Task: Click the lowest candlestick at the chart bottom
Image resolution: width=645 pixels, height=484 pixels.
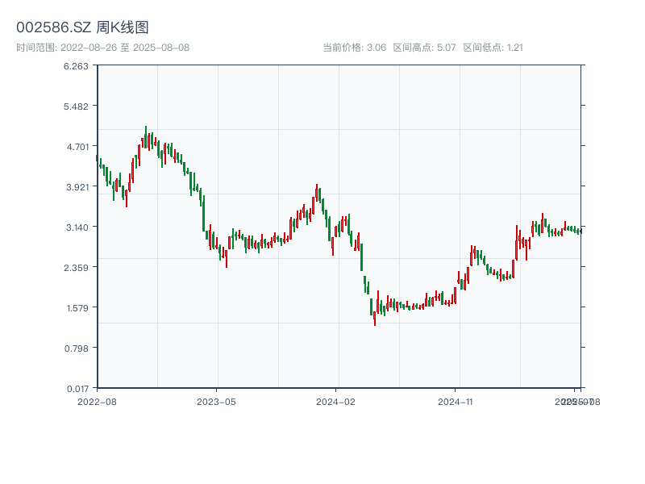Action: 375,317
